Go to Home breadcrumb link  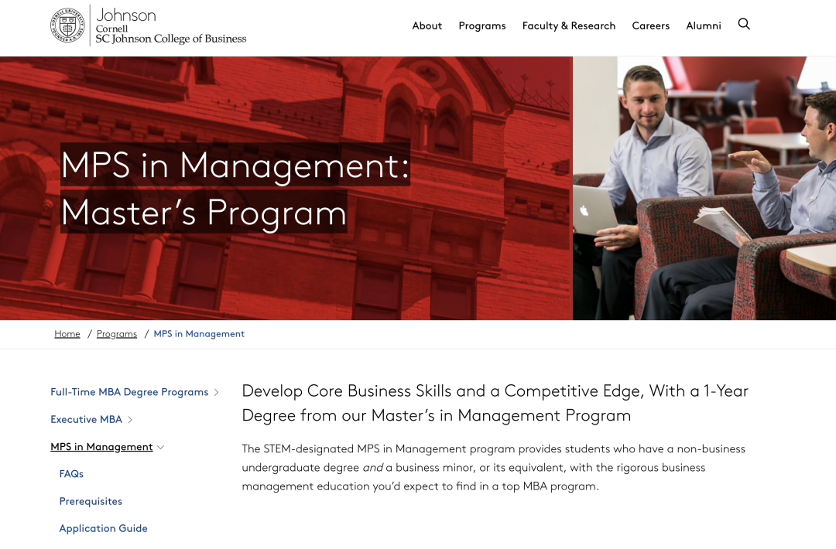[67, 334]
